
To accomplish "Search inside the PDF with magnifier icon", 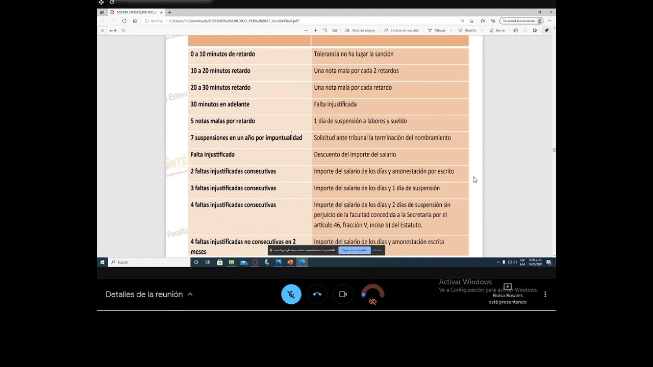I will 123,31.
